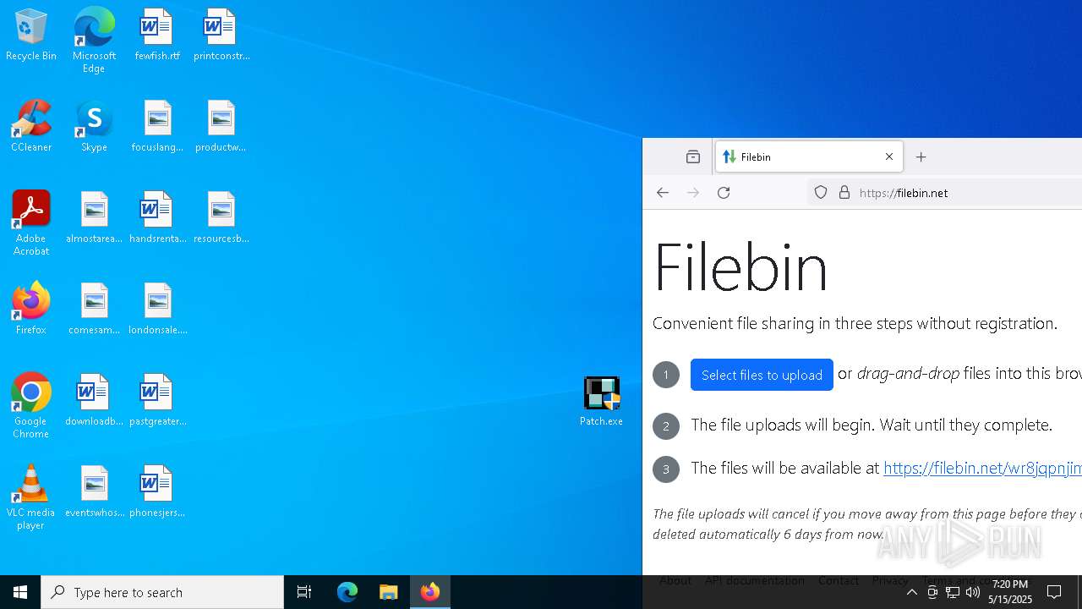Open Google Chrome desktop shortcut

click(31, 406)
